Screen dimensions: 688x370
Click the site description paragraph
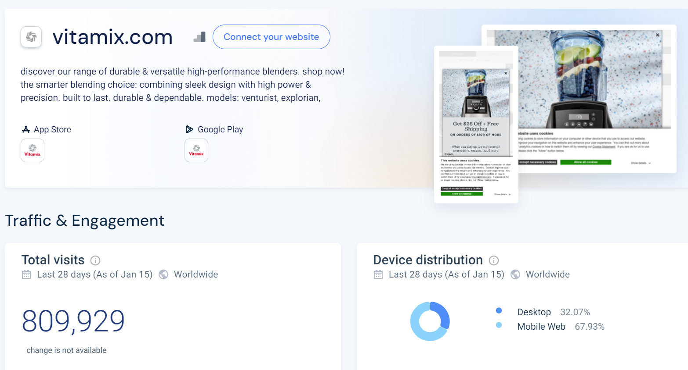point(182,85)
